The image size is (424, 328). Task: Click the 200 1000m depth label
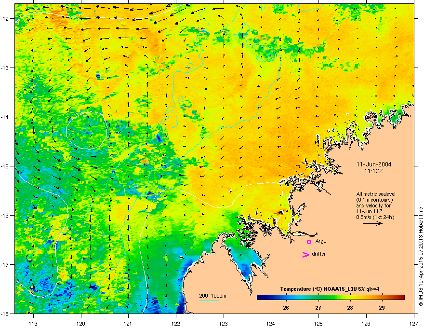pyautogui.click(x=213, y=296)
